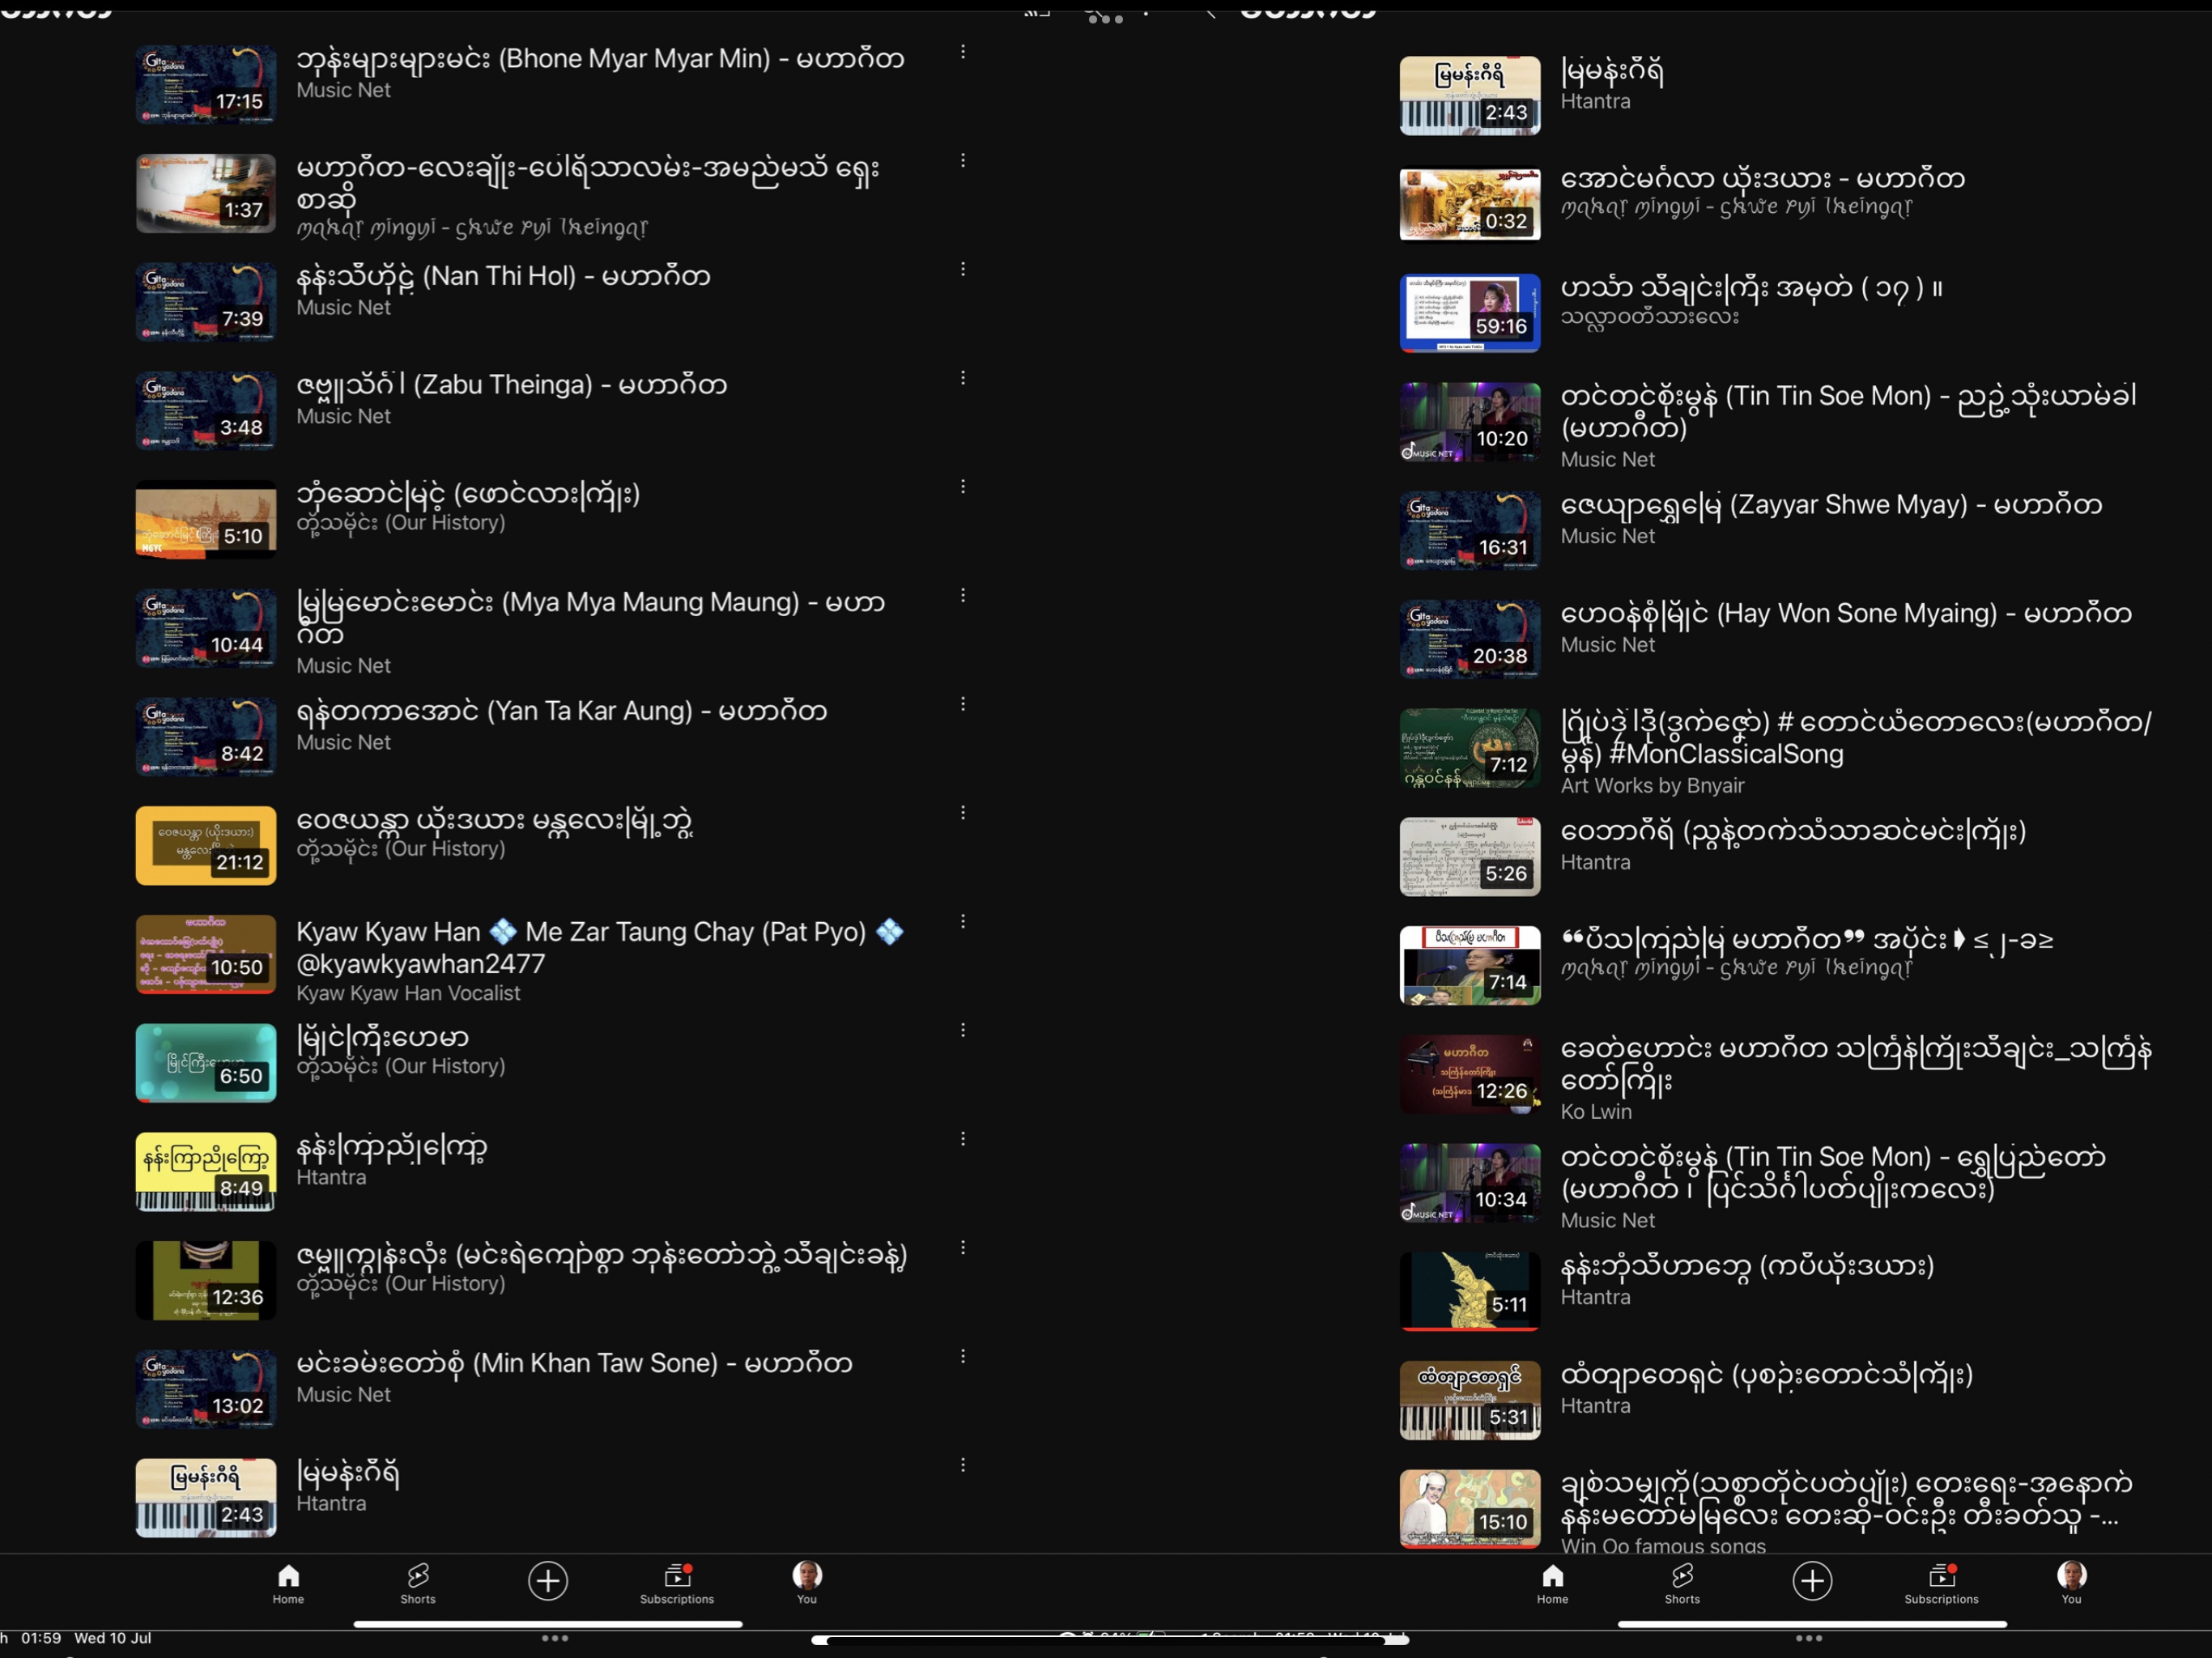Screen dimensions: 2212x1658
Task: Open options menu for Zabu Theinga video
Action: pos(963,378)
